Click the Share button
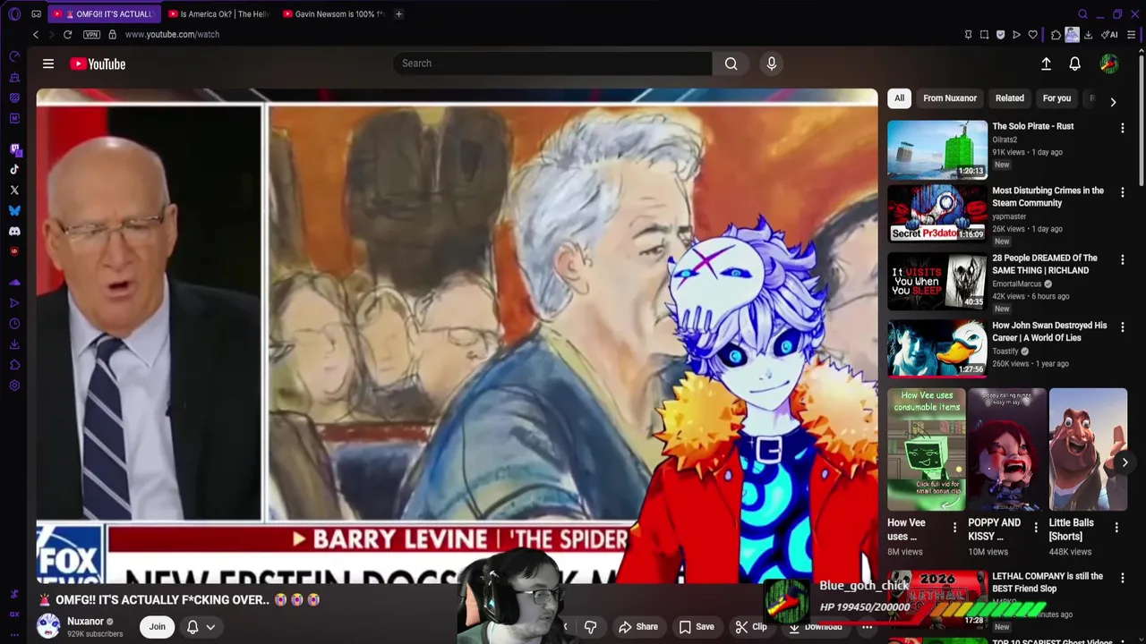Screen dimensions: 1146x644 pos(638,627)
